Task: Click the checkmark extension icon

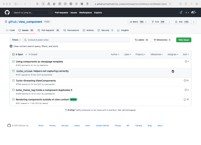Action: (71, 4)
